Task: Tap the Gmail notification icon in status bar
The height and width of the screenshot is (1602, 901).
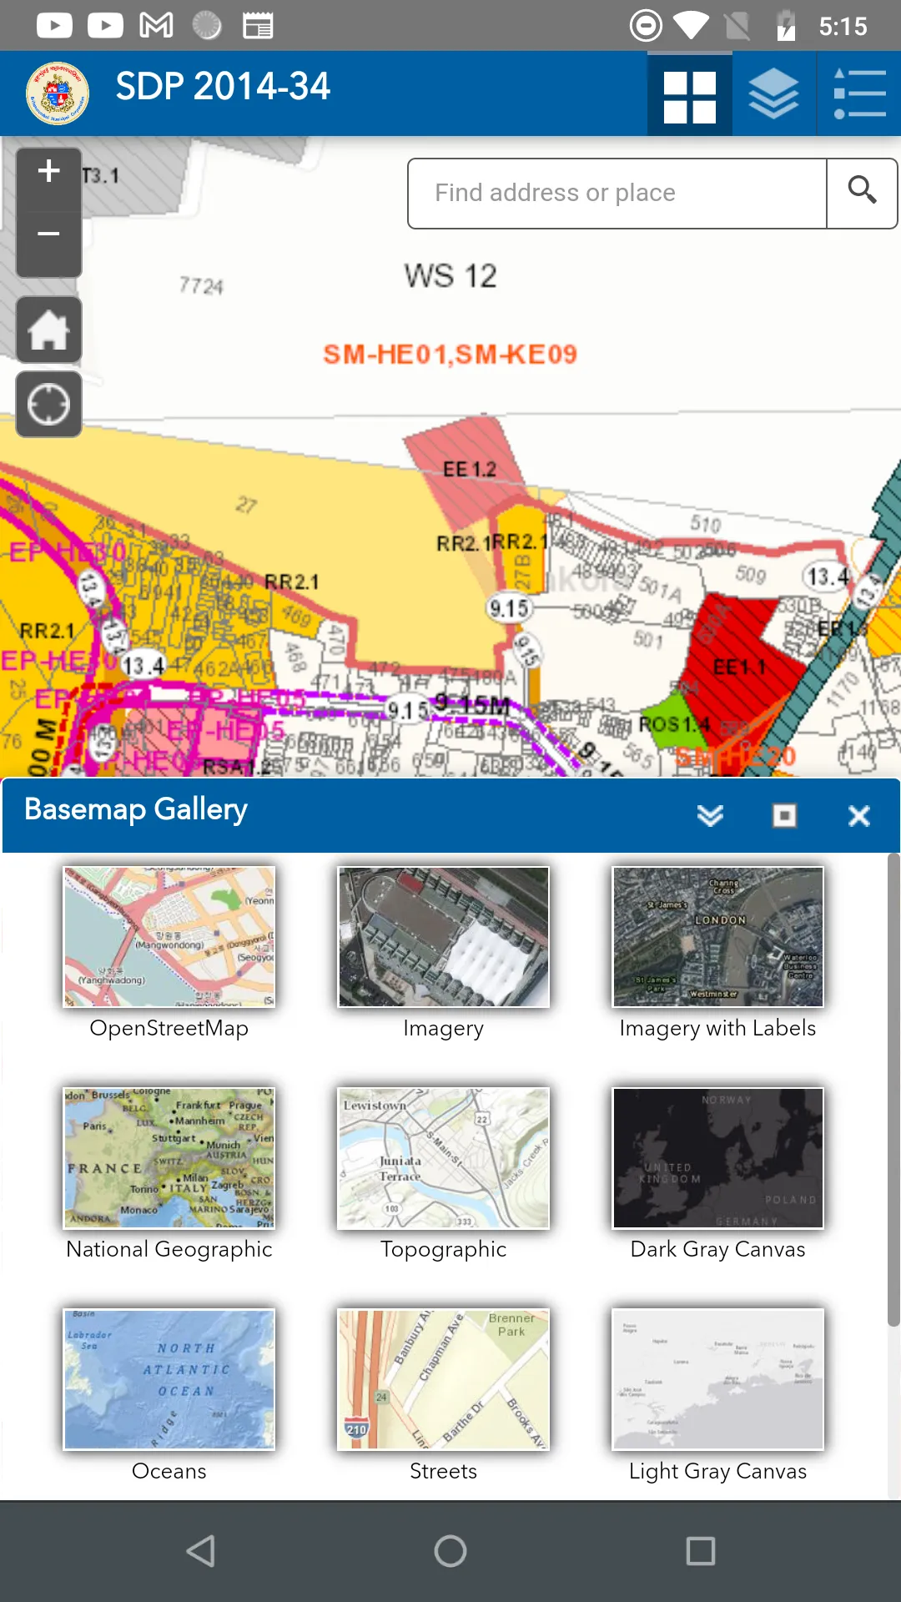Action: pyautogui.click(x=156, y=26)
